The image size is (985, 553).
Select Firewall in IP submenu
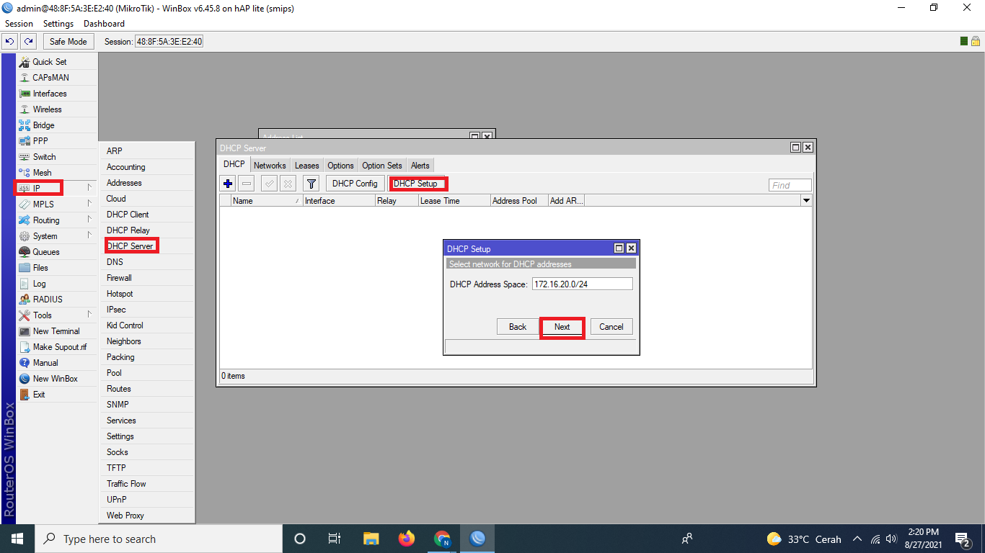(x=147, y=278)
